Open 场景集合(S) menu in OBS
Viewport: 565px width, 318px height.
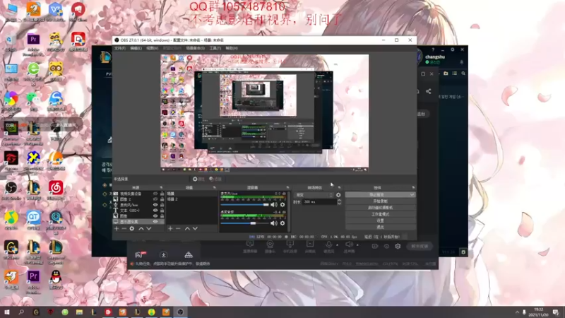[x=196, y=48]
